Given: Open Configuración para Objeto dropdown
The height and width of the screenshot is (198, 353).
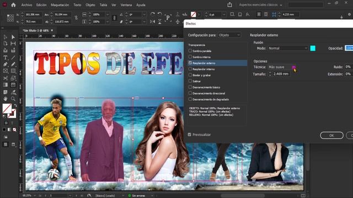Looking at the screenshot, I should click(229, 35).
